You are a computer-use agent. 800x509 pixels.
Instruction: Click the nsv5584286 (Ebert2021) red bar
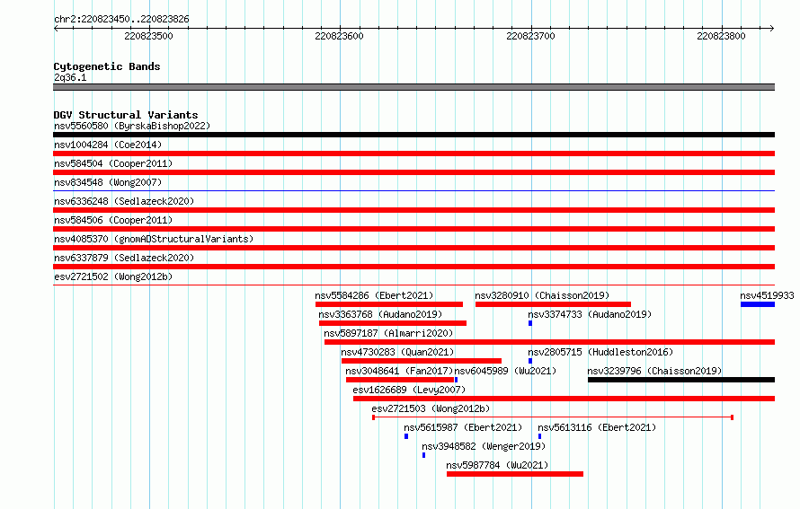(389, 304)
